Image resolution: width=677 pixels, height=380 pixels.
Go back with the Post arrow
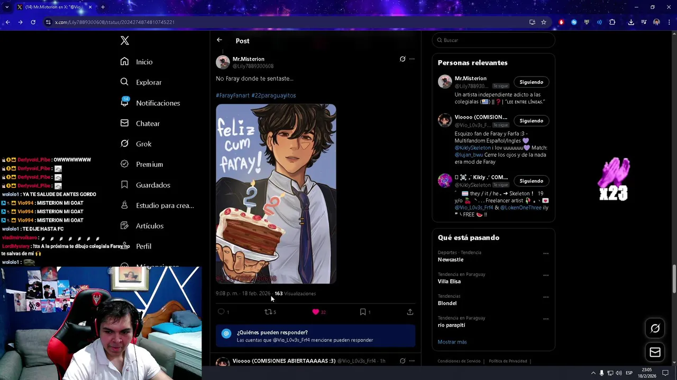[x=219, y=40]
